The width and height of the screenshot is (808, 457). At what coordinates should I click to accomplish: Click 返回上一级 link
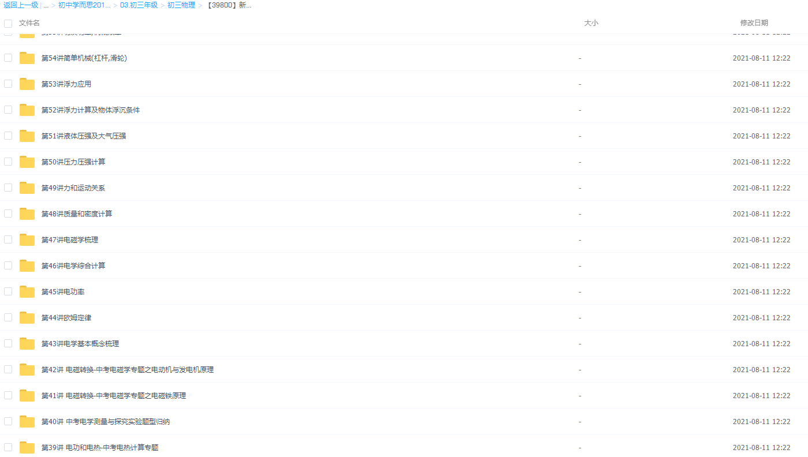21,5
